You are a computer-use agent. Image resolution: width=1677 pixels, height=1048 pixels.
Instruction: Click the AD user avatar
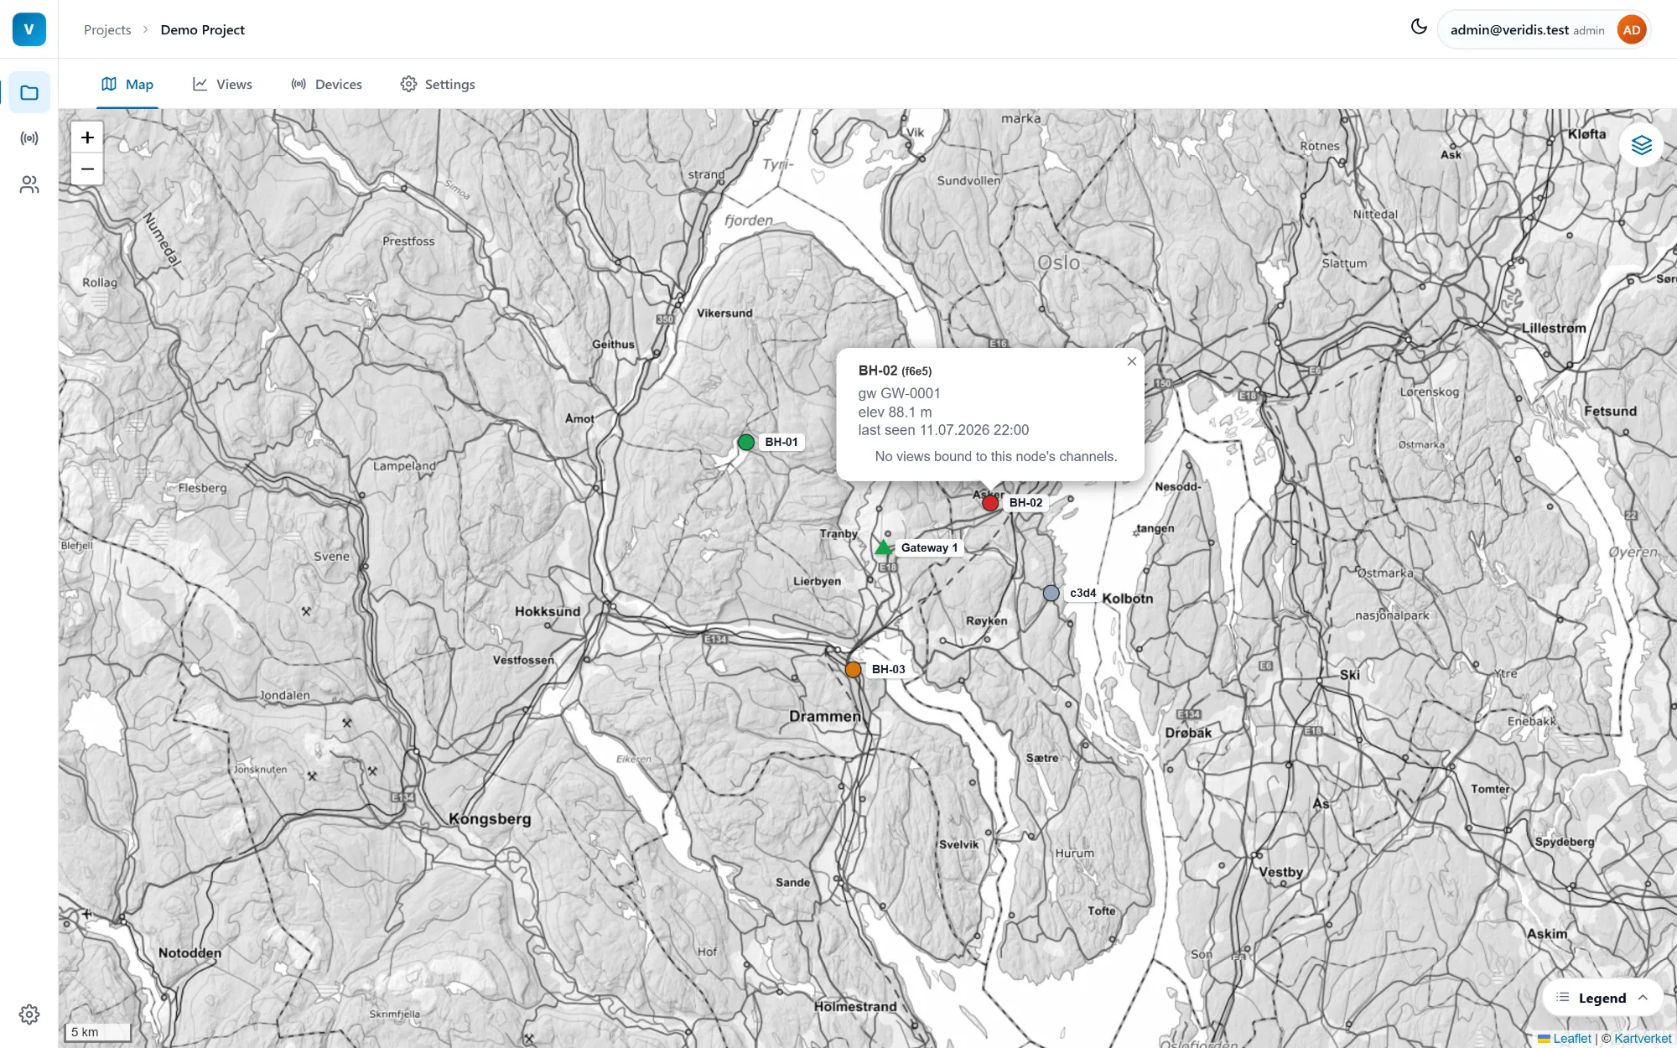pyautogui.click(x=1631, y=30)
